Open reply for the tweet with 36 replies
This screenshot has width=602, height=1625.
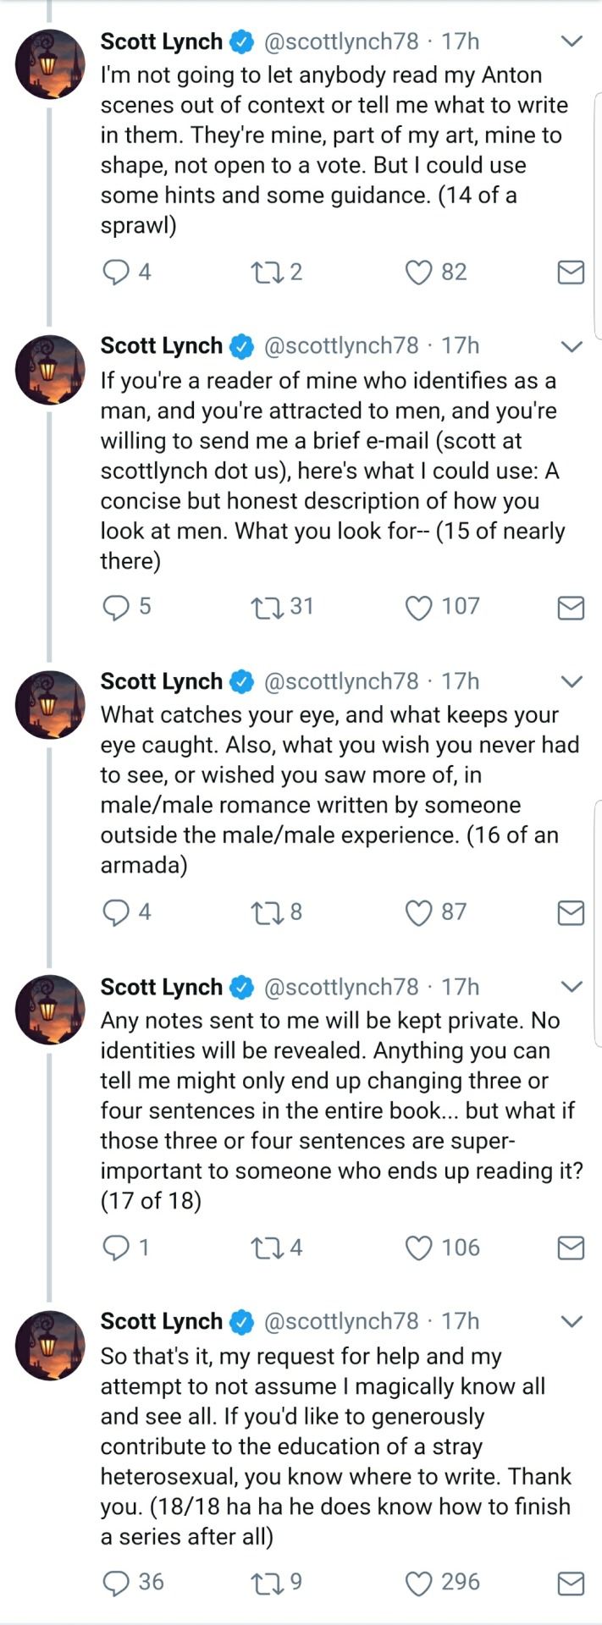click(115, 1583)
